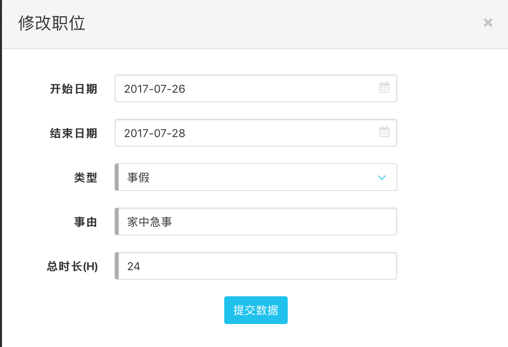Viewport: 508px width, 347px height.
Task: Focus the 总时长(H) field containing 24
Action: tap(257, 266)
